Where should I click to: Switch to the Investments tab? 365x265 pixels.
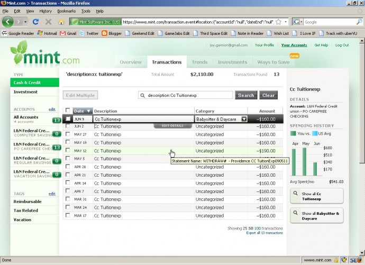[232, 62]
